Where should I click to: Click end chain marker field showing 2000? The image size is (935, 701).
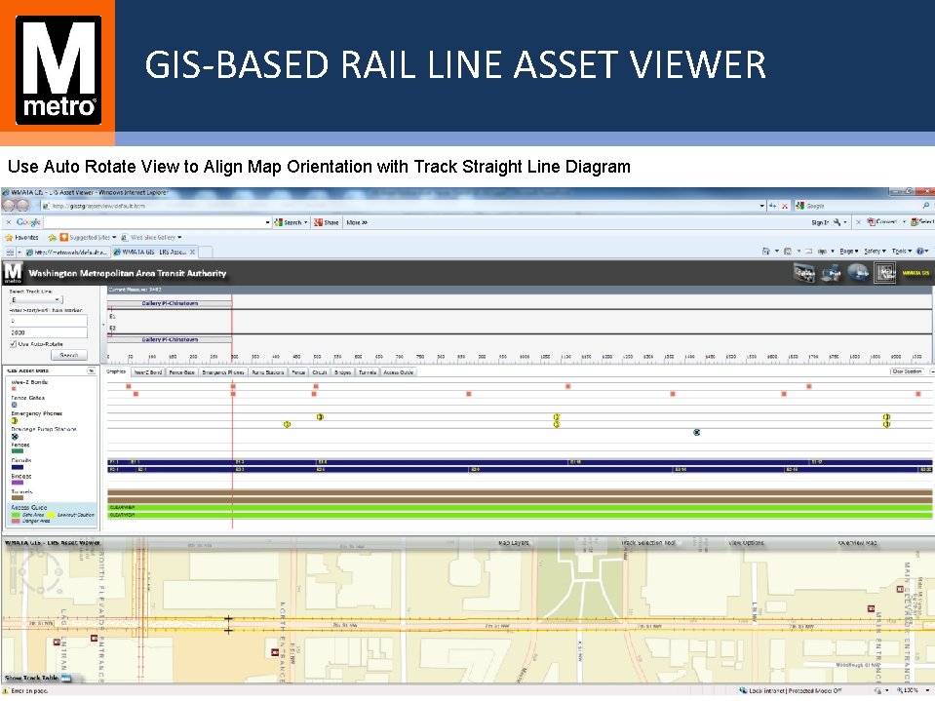click(x=49, y=332)
